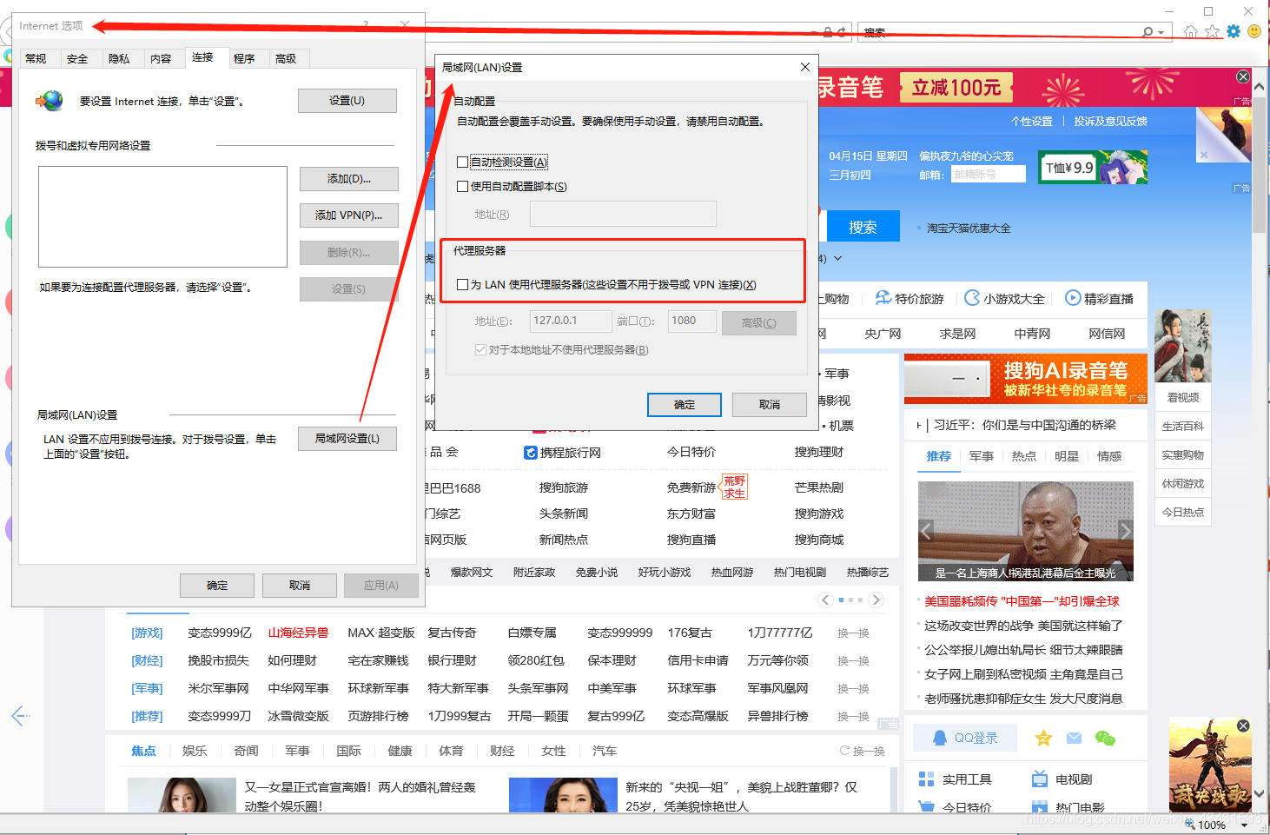Image resolution: width=1270 pixels, height=835 pixels.
Task: Click the back arrow at page left edge
Action: (21, 716)
